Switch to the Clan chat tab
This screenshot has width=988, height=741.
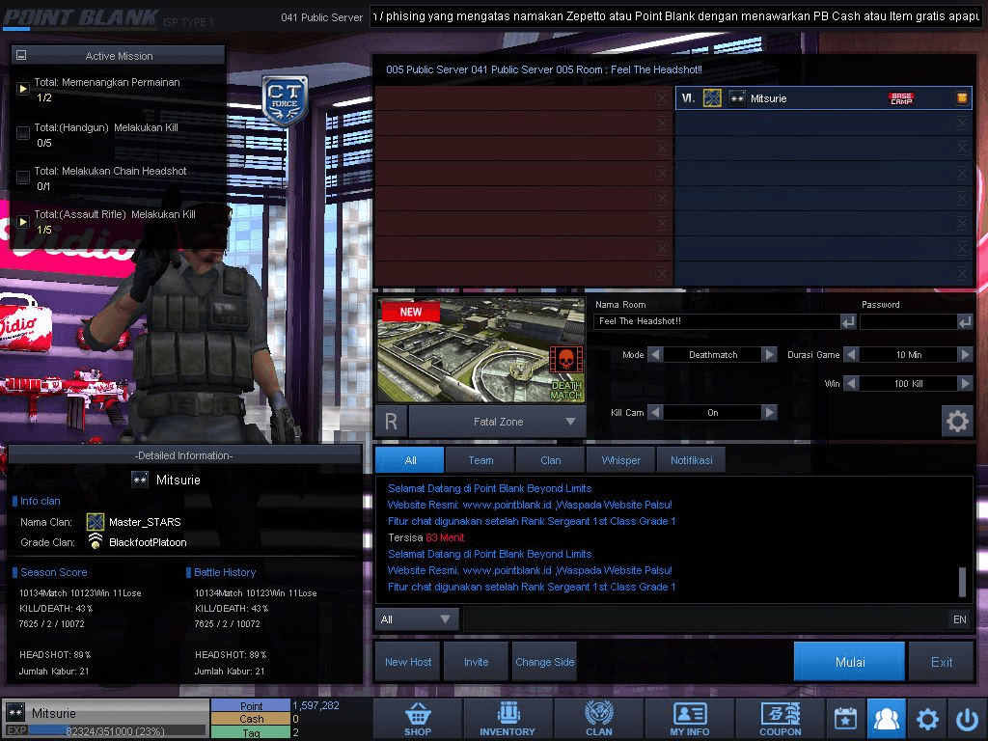pos(550,460)
